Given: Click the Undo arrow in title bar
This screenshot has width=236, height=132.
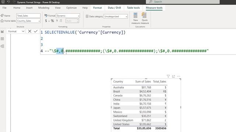Looking at the screenshot, I should [8, 2].
